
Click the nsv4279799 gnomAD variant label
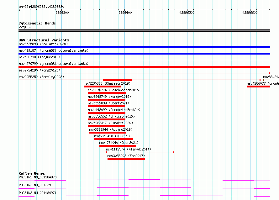coord(54,64)
